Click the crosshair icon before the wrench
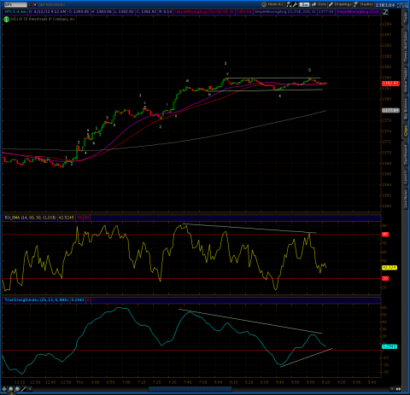Viewport: 410px width, 395px height. coord(289,4)
